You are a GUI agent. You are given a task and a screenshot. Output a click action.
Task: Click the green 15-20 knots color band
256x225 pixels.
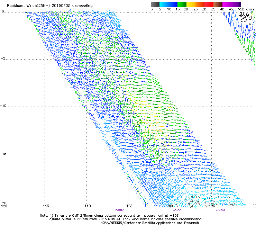pos(182,4)
